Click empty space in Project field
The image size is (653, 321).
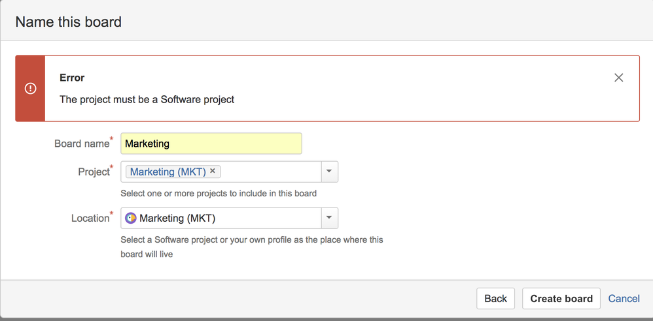click(271, 172)
